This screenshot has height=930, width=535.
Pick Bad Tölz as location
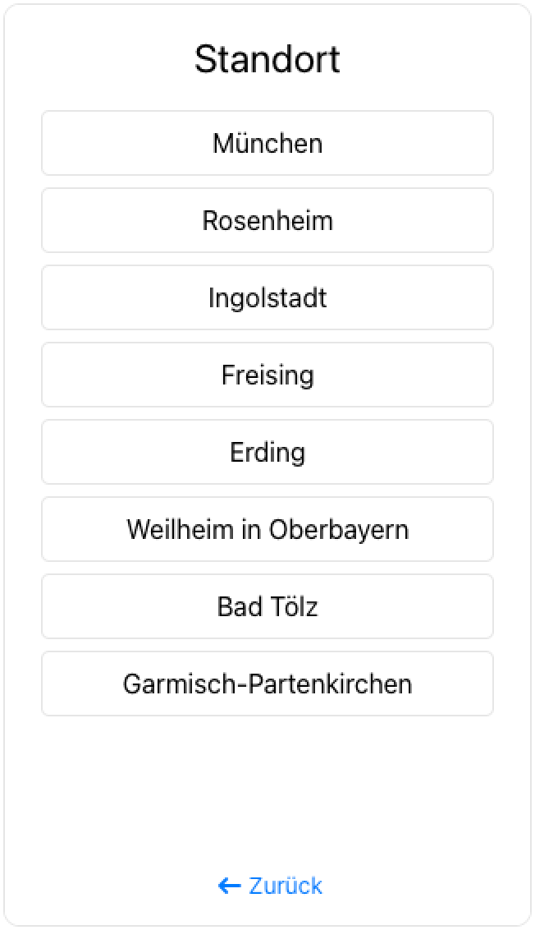(267, 607)
